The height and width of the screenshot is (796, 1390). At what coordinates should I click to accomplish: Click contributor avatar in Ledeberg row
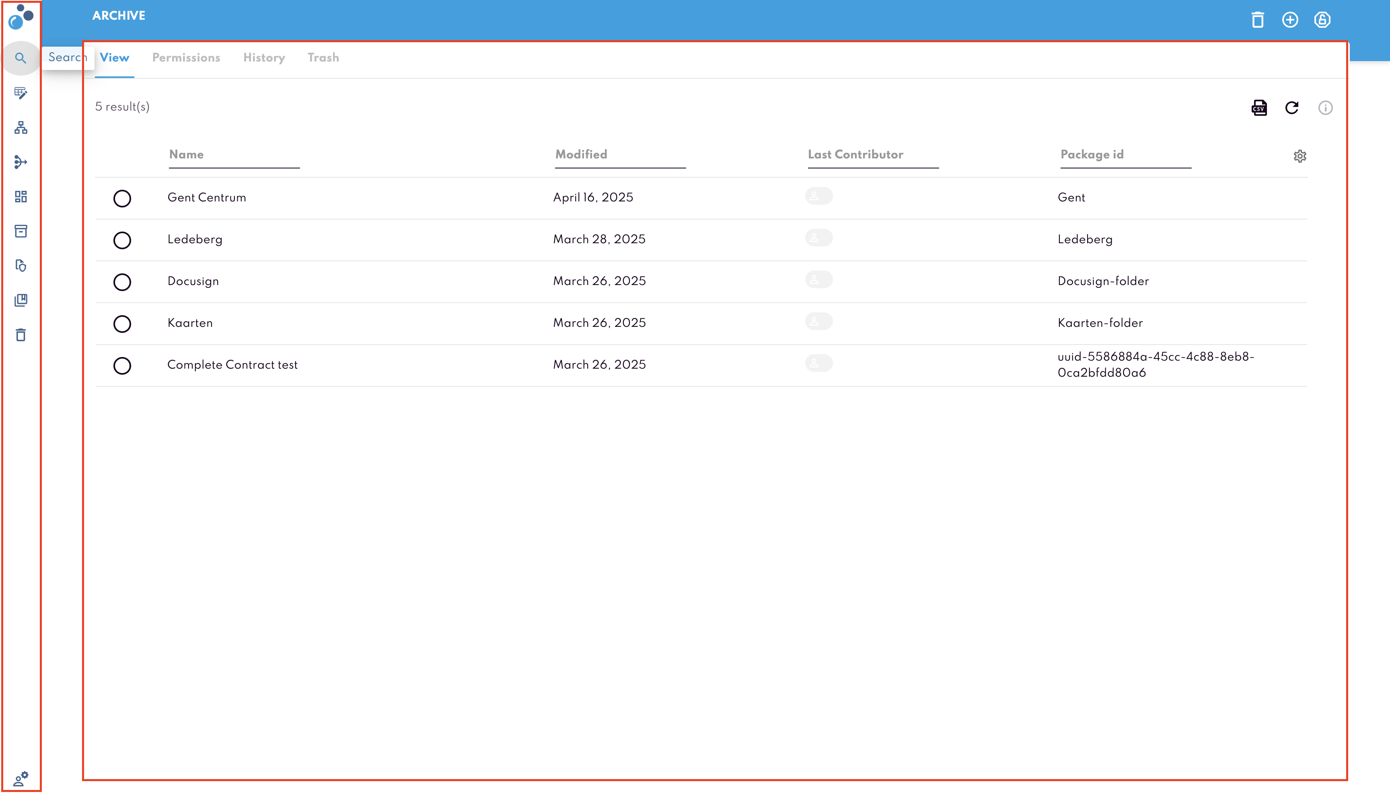(x=818, y=238)
